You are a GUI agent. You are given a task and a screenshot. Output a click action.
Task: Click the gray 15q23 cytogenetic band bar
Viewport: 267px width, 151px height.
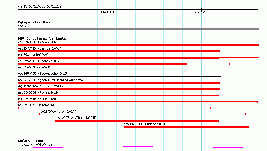138,29
